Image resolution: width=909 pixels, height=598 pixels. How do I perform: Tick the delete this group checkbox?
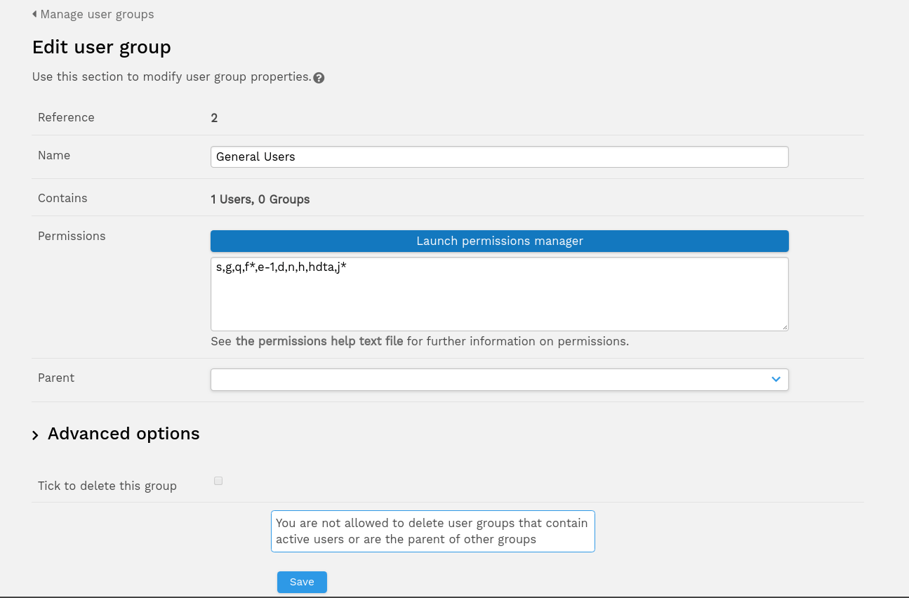click(x=218, y=481)
